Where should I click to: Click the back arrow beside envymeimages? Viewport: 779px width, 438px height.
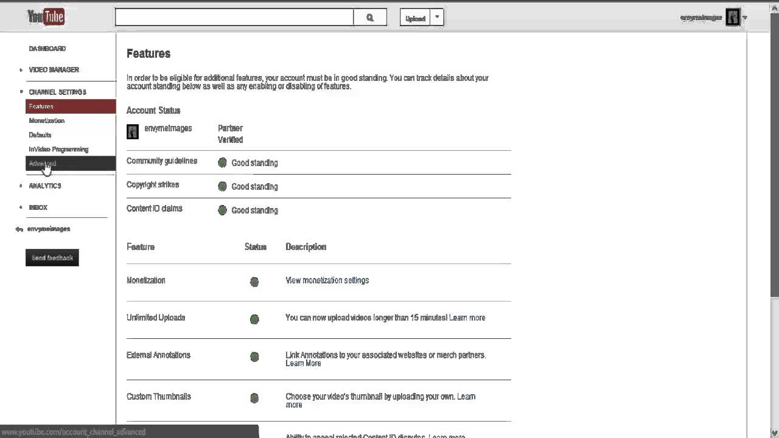point(19,229)
